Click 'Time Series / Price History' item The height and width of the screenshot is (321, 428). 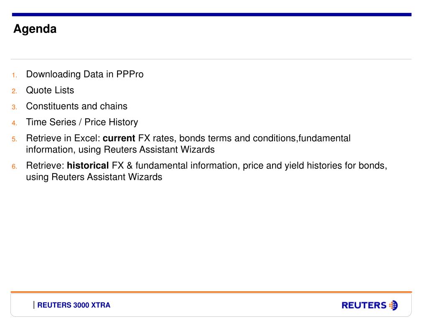click(82, 122)
